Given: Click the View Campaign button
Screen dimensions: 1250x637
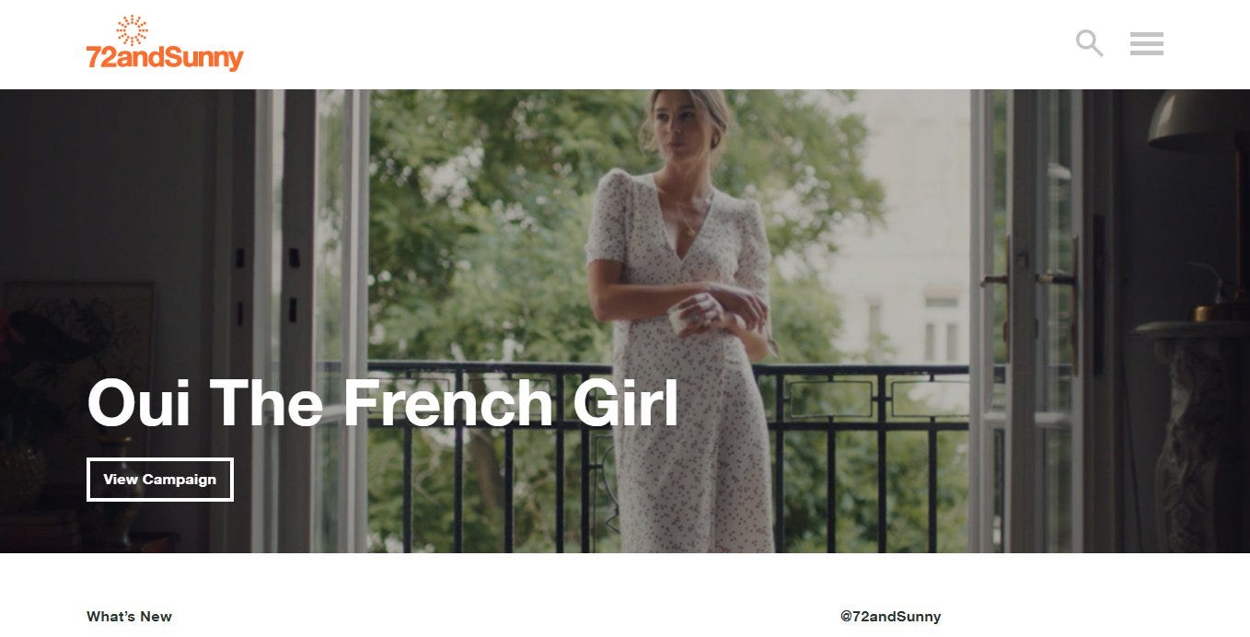Looking at the screenshot, I should [160, 480].
